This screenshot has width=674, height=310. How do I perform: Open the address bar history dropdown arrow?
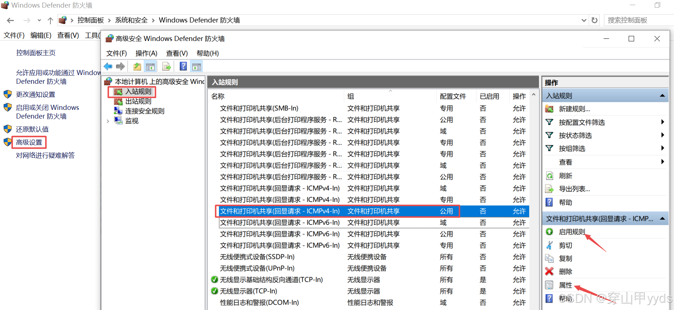pyautogui.click(x=584, y=21)
